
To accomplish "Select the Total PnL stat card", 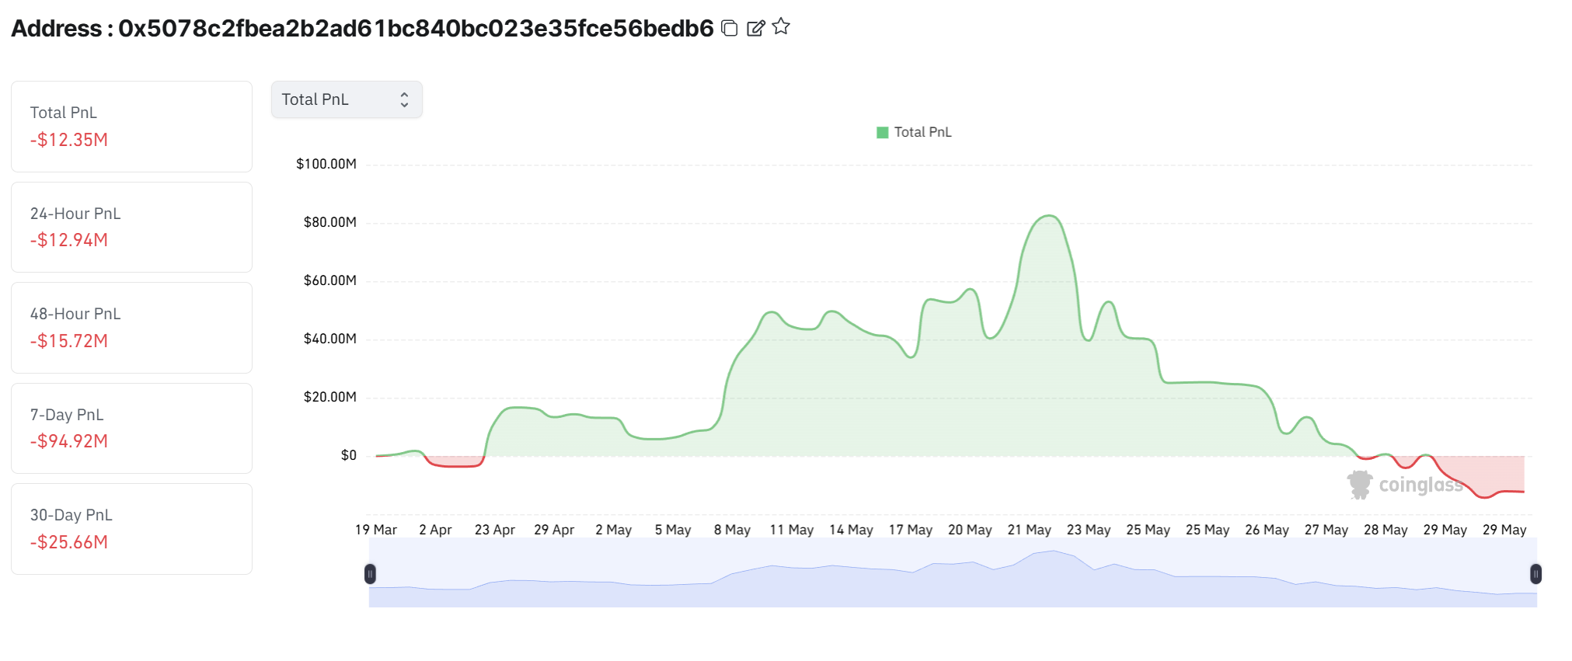I will [131, 127].
